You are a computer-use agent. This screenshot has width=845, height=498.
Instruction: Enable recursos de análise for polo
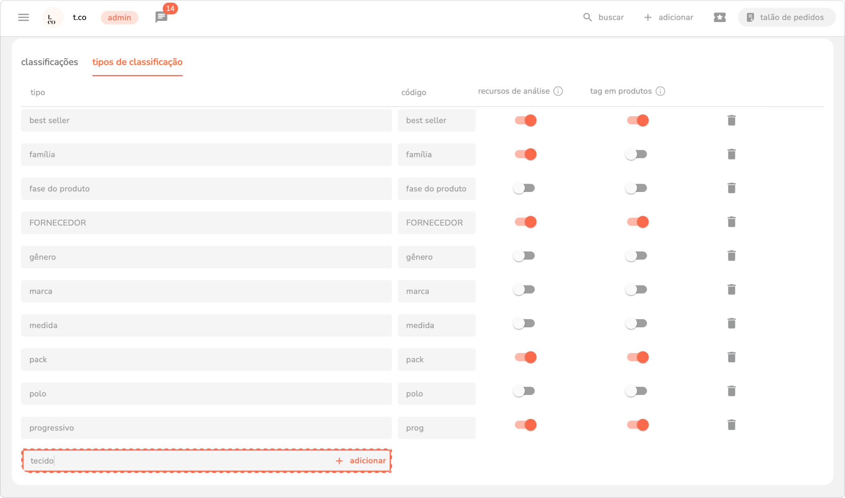click(x=524, y=391)
